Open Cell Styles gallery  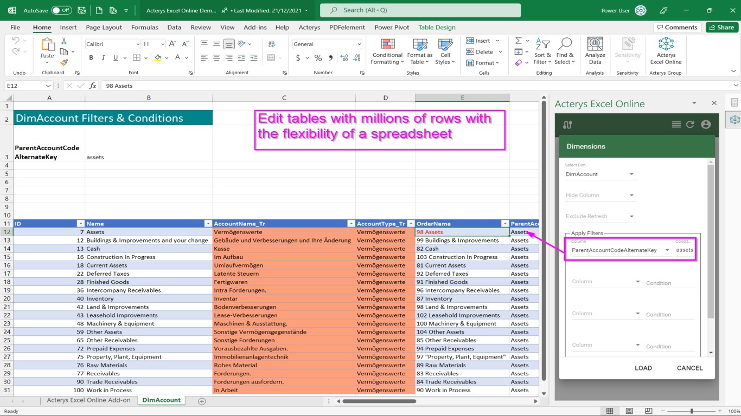445,52
